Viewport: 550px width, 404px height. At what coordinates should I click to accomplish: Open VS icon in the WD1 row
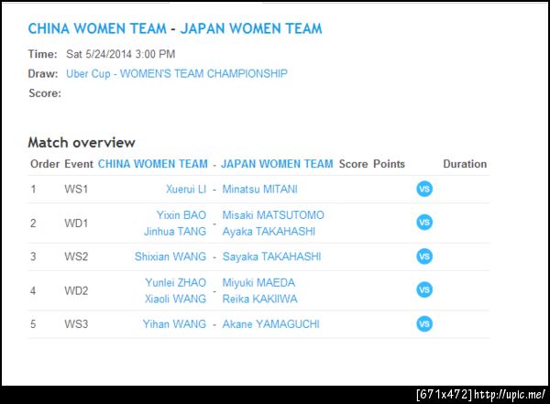pos(424,223)
